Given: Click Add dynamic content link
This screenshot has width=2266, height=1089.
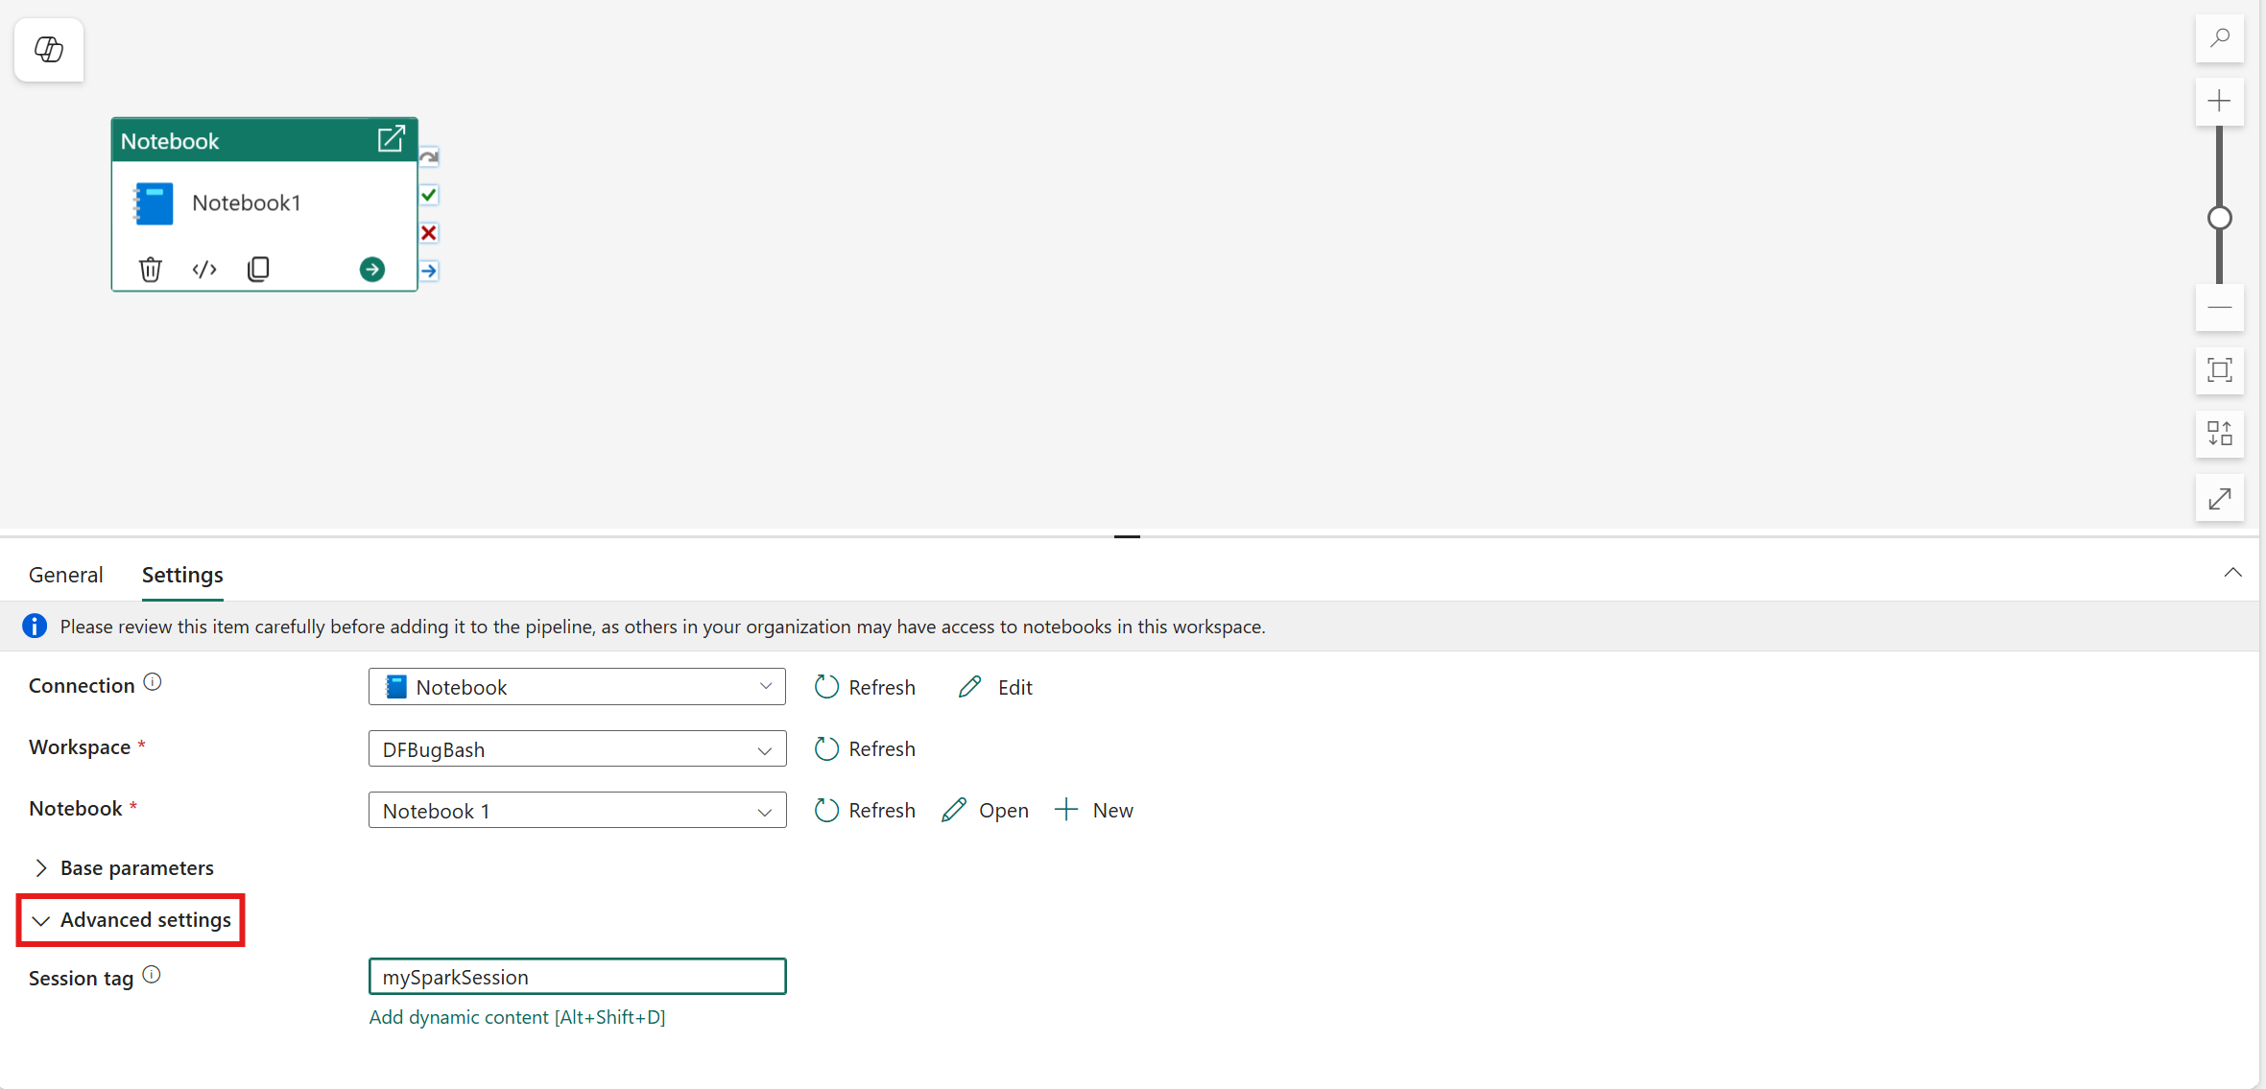Looking at the screenshot, I should click(517, 1017).
